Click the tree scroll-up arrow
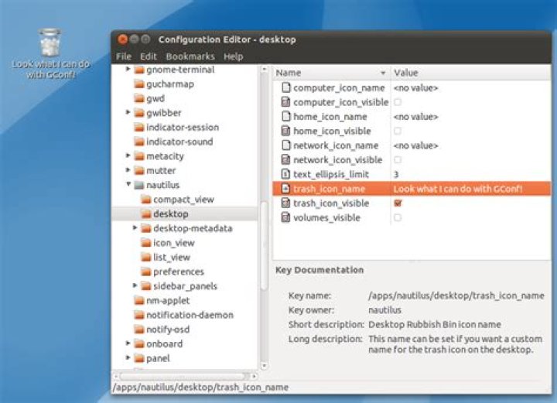Viewport: 557px width, 403px height. (x=264, y=70)
